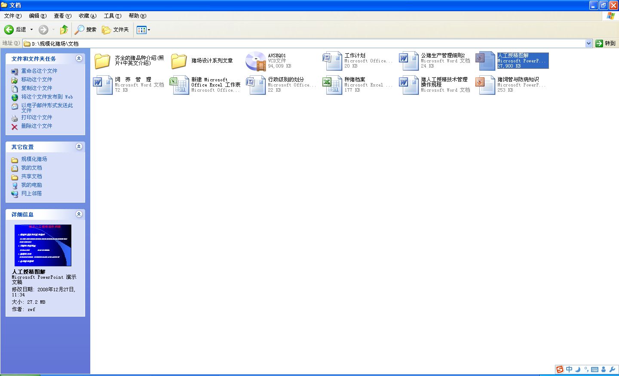Viewport: 619px width, 376px height.
Task: Expand the address bar dropdown arrow
Action: click(588, 43)
